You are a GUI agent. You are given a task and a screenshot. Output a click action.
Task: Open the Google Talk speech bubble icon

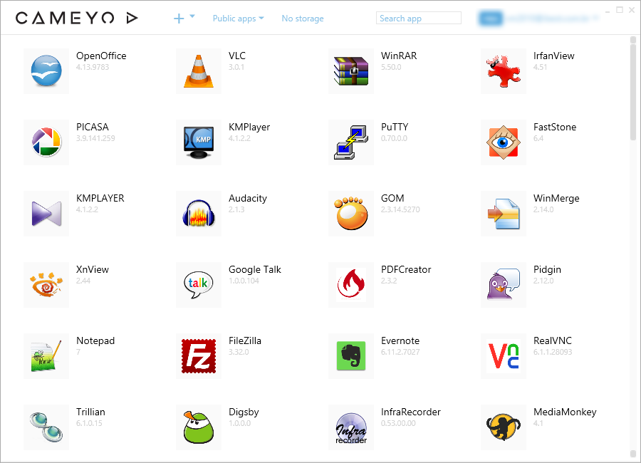coord(199,285)
